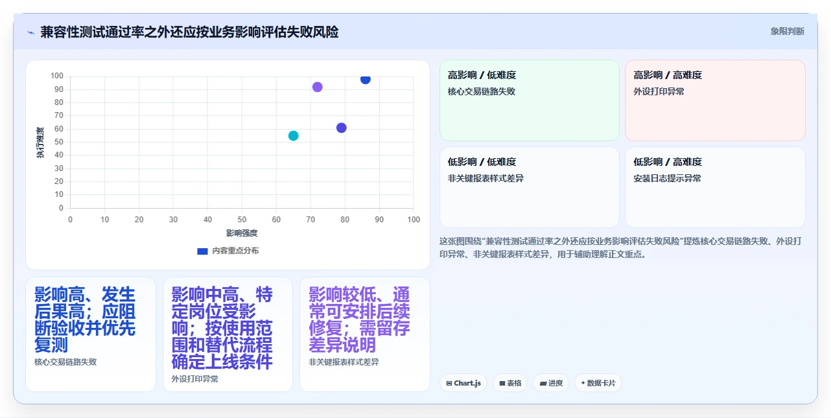Click the indigo scatter point near 79

tap(342, 128)
